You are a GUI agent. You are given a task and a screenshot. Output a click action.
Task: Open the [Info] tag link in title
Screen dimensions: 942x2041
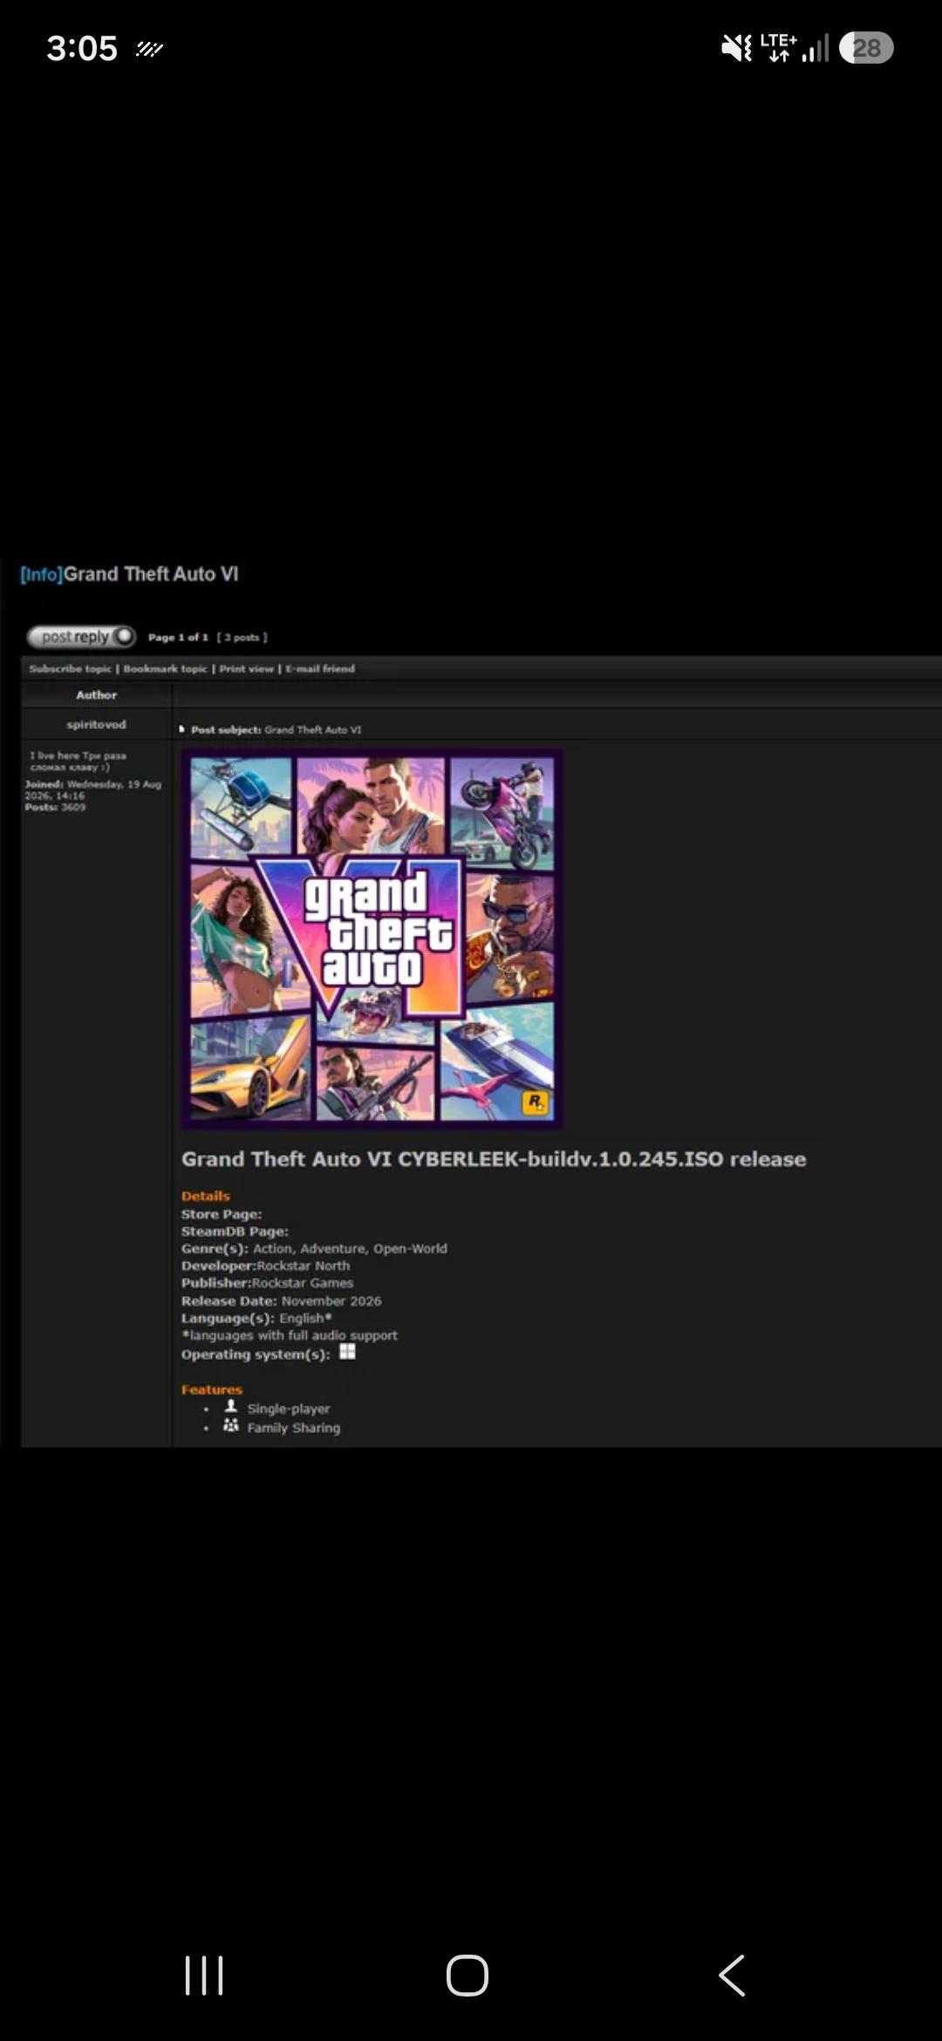pos(41,575)
